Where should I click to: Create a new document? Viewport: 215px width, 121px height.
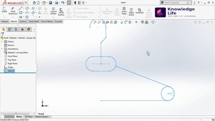[38, 3]
